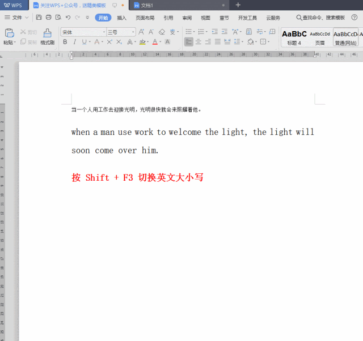Open the 文档1 document tab
This screenshot has height=341, width=363.
147,5
